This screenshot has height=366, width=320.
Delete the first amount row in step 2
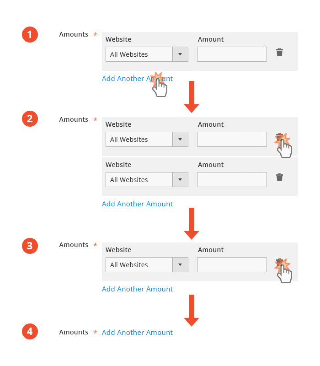pyautogui.click(x=279, y=137)
